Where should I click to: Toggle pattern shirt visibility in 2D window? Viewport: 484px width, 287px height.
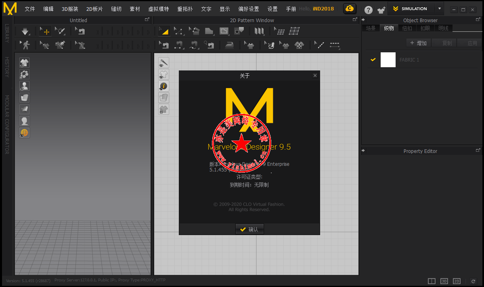coord(163,74)
